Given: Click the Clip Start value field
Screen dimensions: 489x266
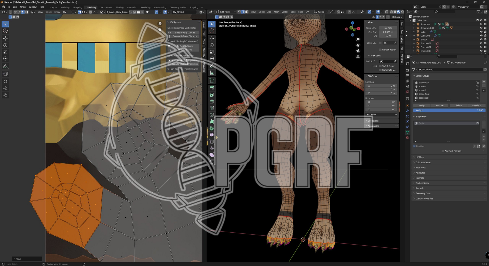Looking at the screenshot, I should pos(388,32).
